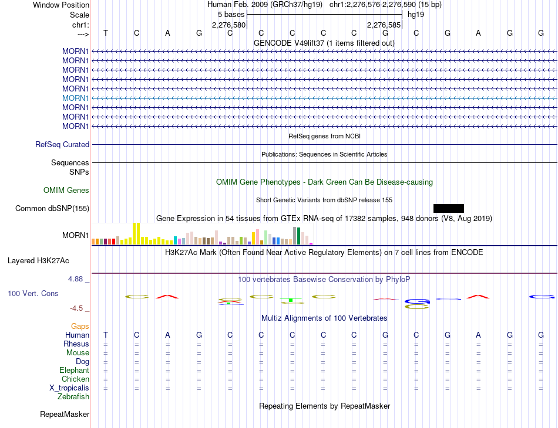Click the Scale label
558x428 pixels.
coord(79,15)
